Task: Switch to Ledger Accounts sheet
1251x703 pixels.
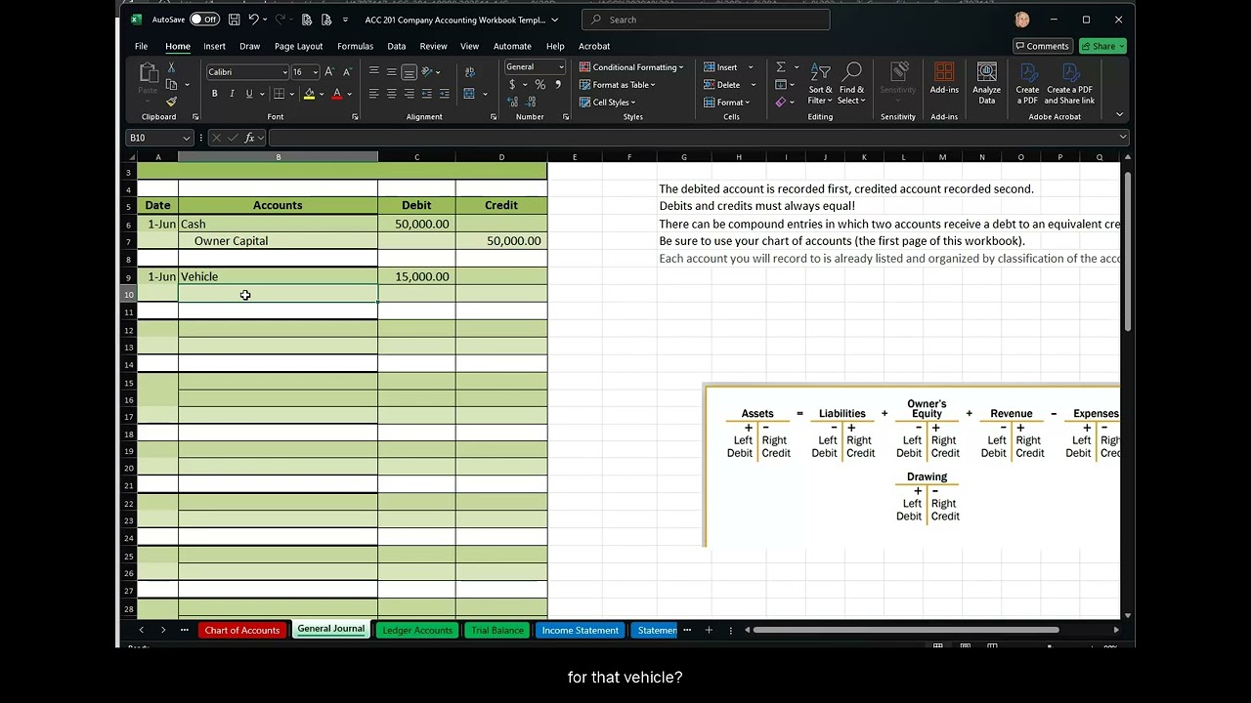Action: tap(417, 630)
